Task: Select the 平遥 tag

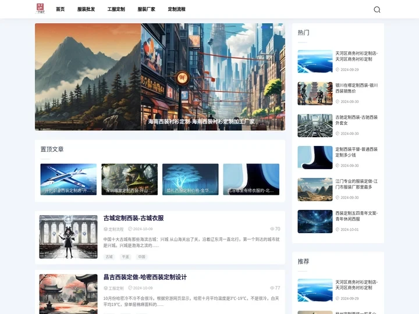Action: tap(125, 256)
